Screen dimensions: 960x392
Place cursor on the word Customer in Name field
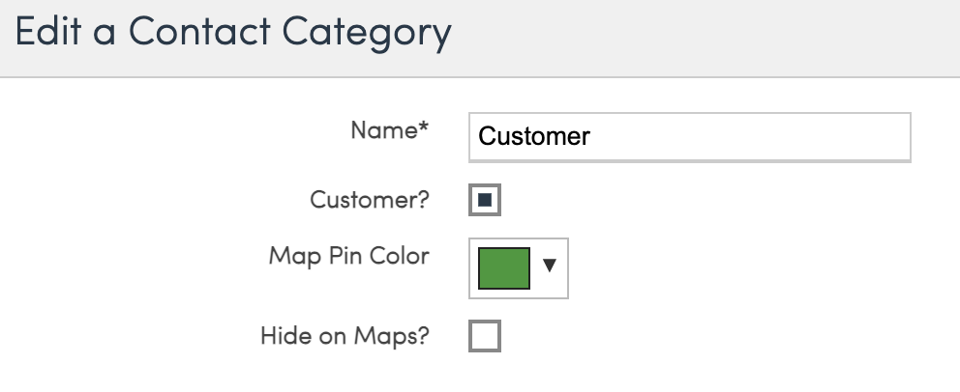534,137
